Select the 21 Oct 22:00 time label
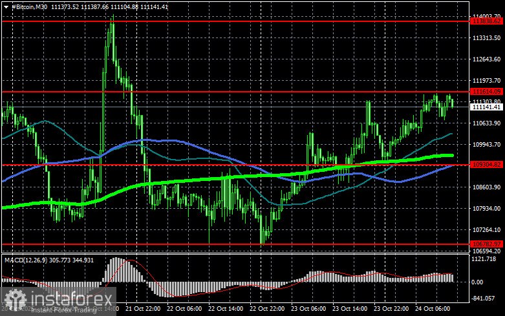This screenshot has width=505, height=316. [143, 309]
